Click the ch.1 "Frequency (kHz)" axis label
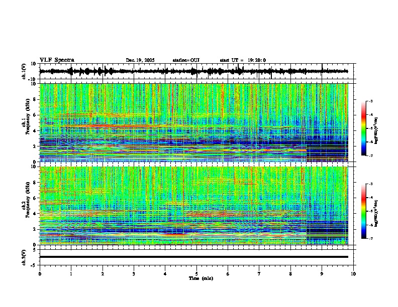 (28, 117)
